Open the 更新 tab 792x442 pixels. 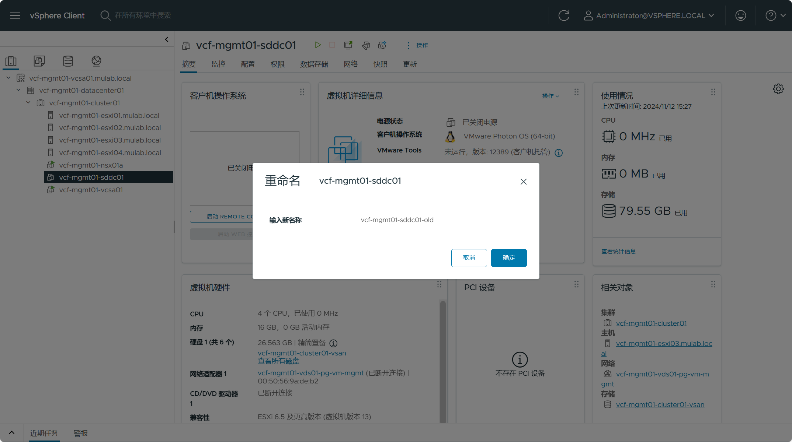pos(410,64)
